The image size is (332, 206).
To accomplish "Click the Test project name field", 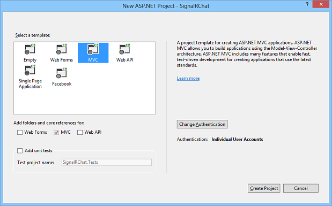I will pos(107,162).
